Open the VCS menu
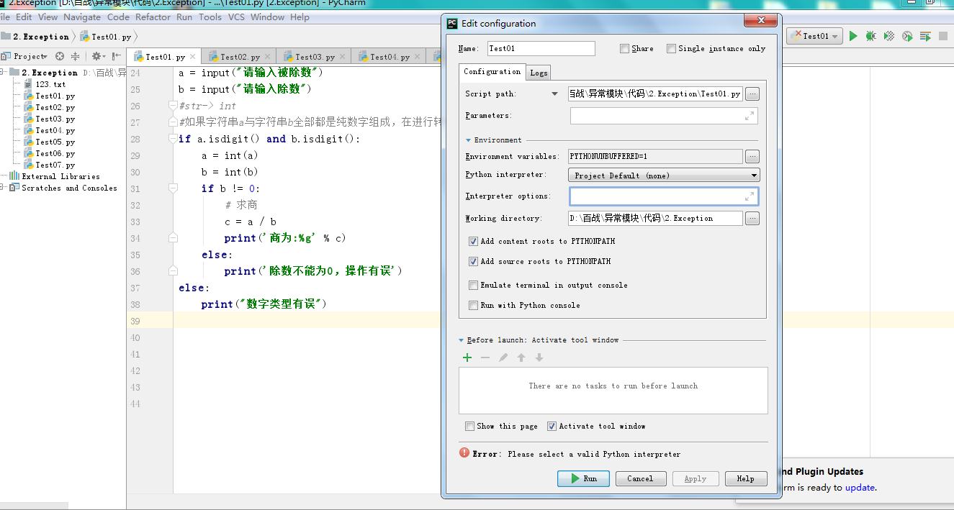This screenshot has width=954, height=510. pos(236,17)
